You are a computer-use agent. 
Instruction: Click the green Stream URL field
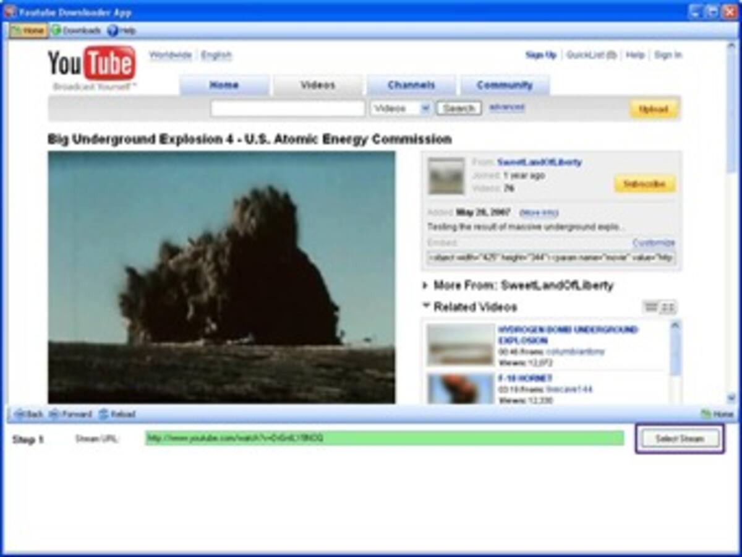(x=385, y=438)
